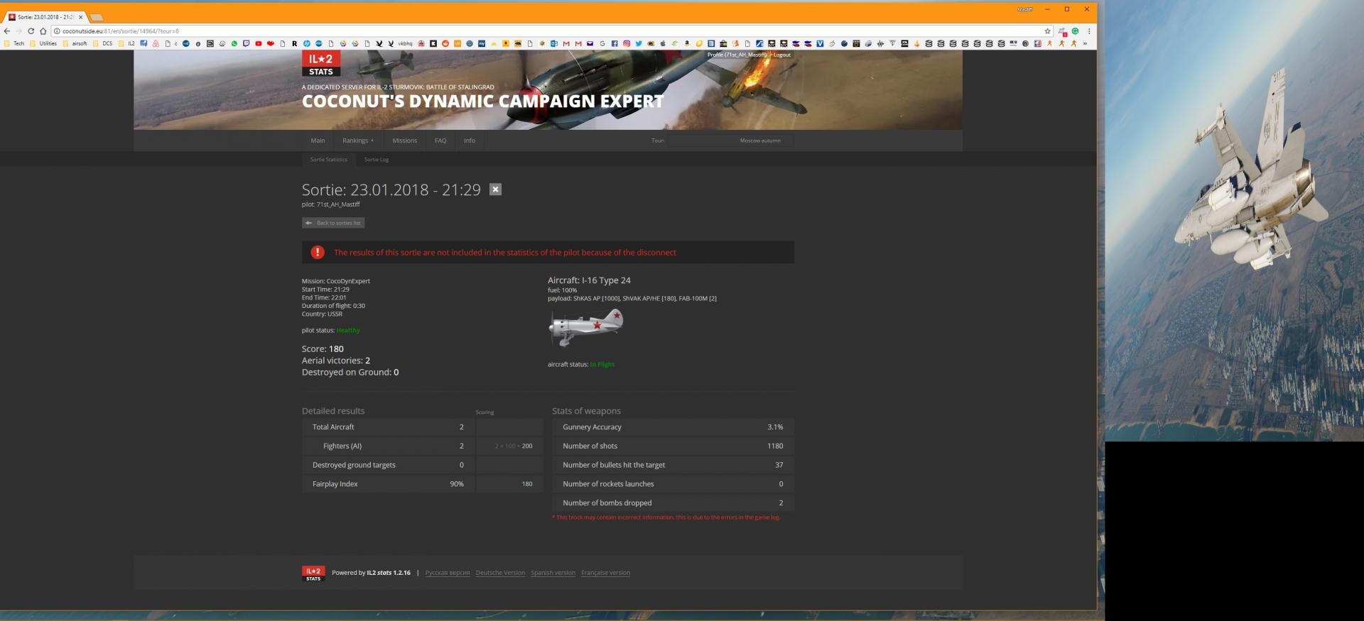Image resolution: width=1364 pixels, height=621 pixels.
Task: Open the browser home page icon
Action: click(x=43, y=31)
